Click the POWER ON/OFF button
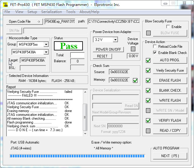194x168 pixels. 108,50
